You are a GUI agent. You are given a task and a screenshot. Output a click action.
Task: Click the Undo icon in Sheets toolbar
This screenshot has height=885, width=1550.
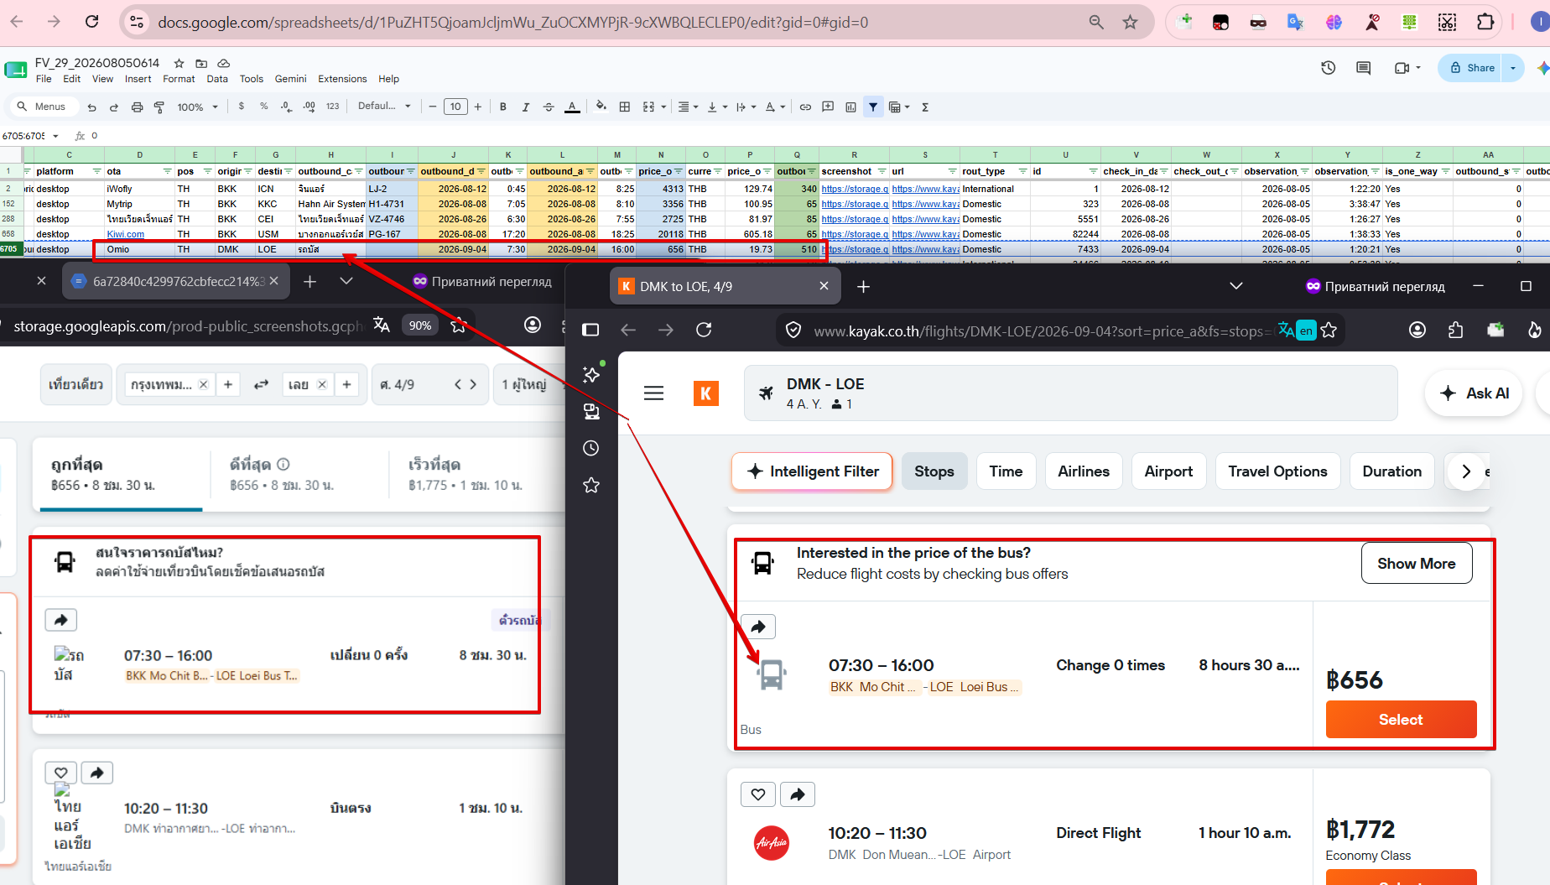tap(92, 107)
